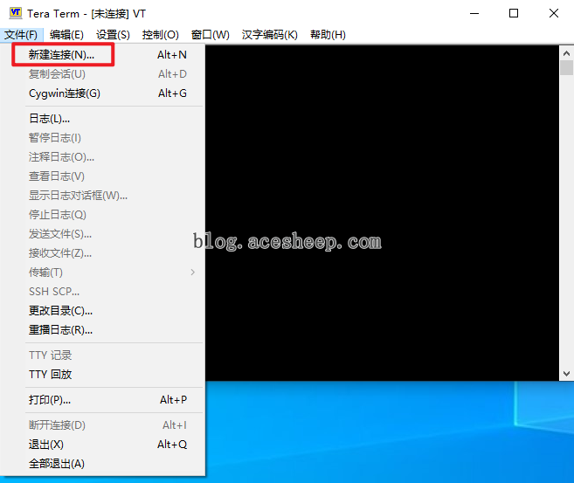Open the 设置(S) menu
This screenshot has width=574, height=483.
point(113,35)
